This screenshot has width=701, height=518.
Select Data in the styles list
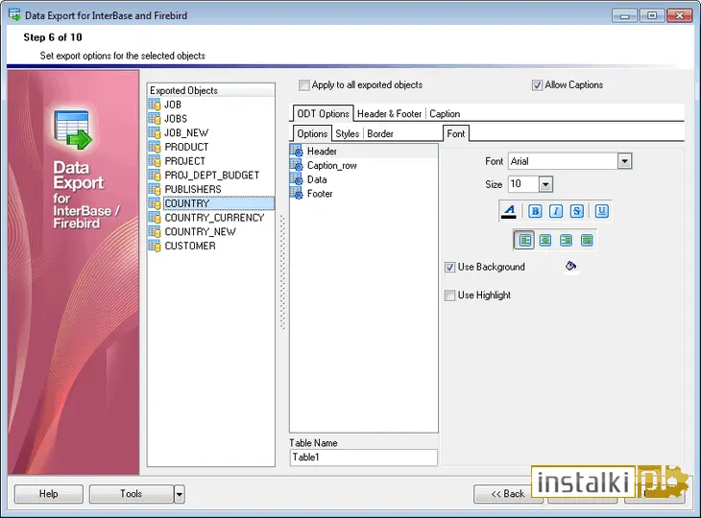[317, 179]
